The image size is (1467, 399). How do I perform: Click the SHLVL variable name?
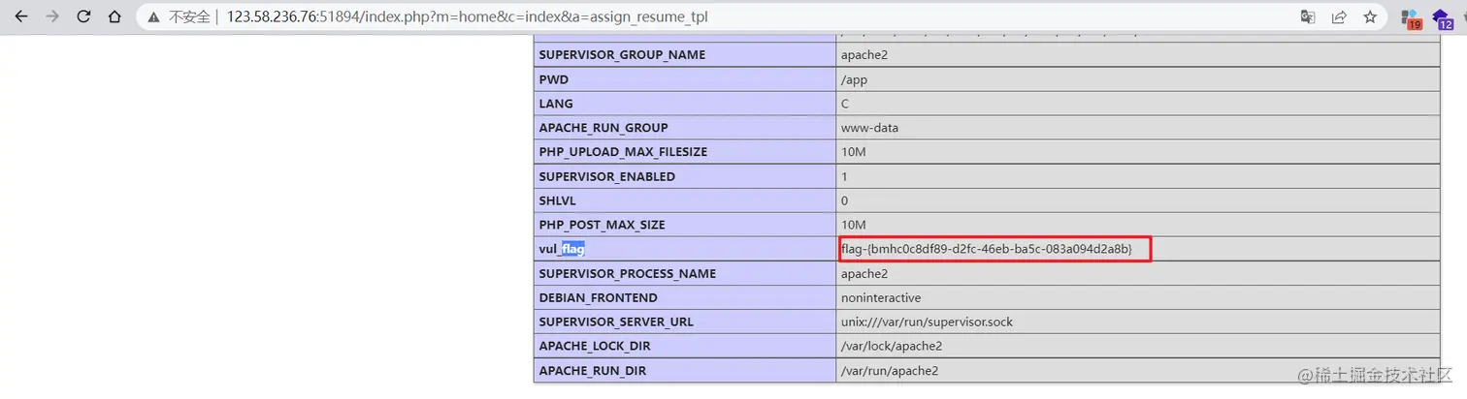point(559,200)
